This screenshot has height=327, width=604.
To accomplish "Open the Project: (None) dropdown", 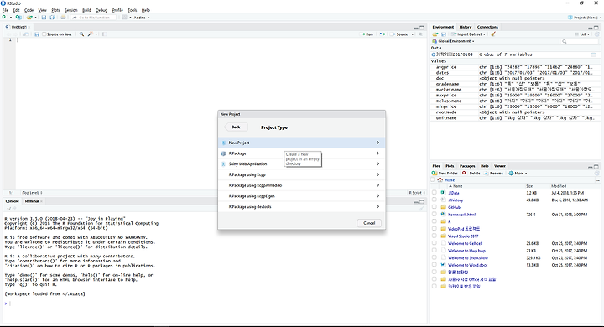I will pyautogui.click(x=585, y=18).
